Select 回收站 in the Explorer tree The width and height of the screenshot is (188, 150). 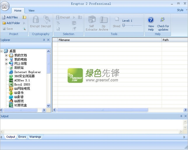point(19,68)
